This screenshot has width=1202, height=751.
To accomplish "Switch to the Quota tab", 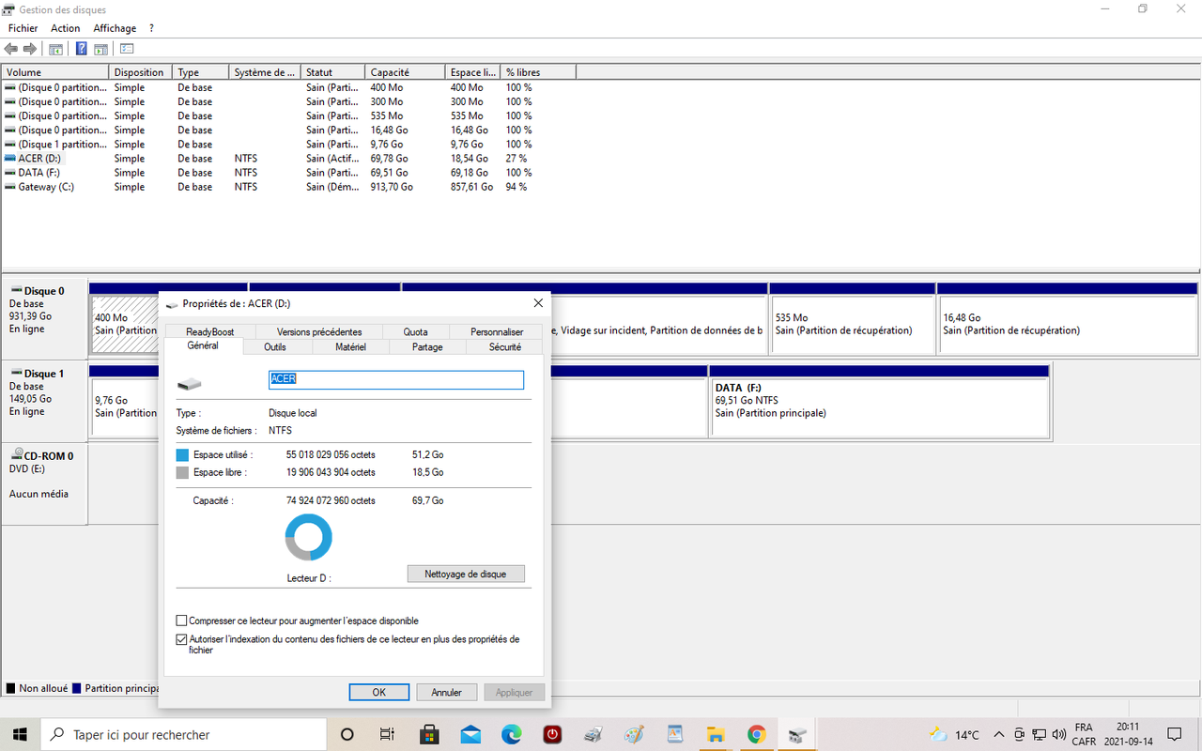I will [x=416, y=332].
